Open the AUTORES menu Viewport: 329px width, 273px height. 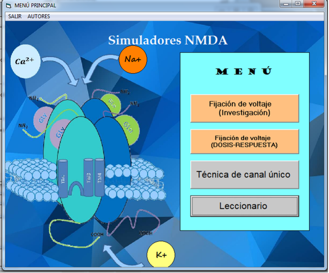coord(38,16)
